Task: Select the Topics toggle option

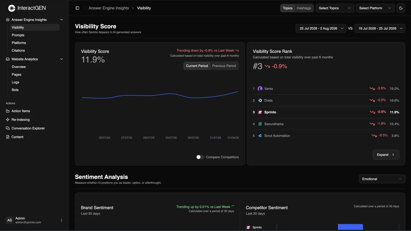Action: coord(288,8)
